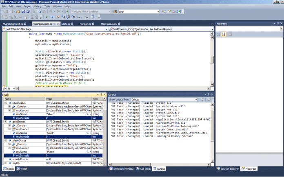Click visualizer magnifier for "Silver" value
Viewport: 284px width, 177px height.
coord(87,114)
